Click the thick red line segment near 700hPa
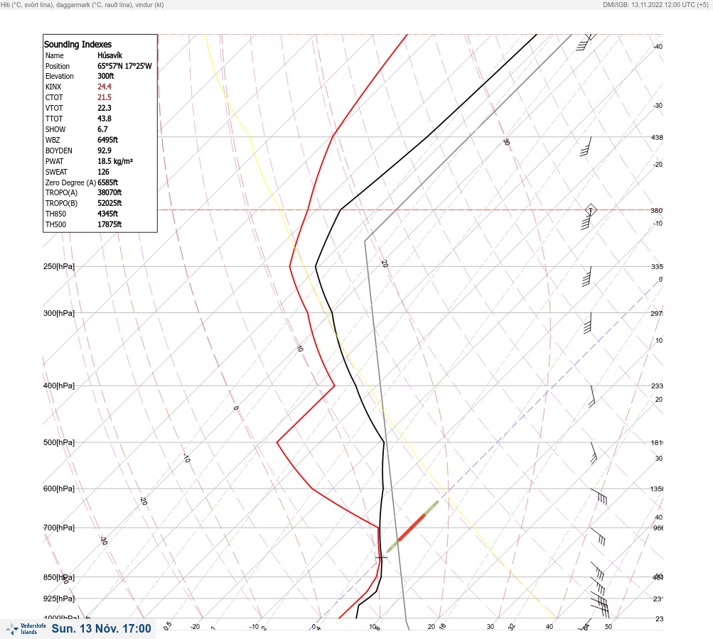The width and height of the screenshot is (713, 639). (412, 528)
